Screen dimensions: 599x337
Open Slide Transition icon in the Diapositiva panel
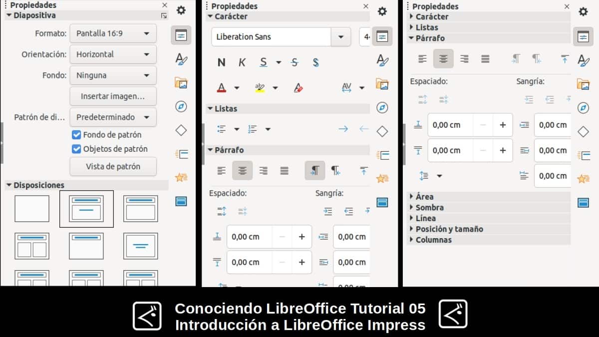pos(181,154)
